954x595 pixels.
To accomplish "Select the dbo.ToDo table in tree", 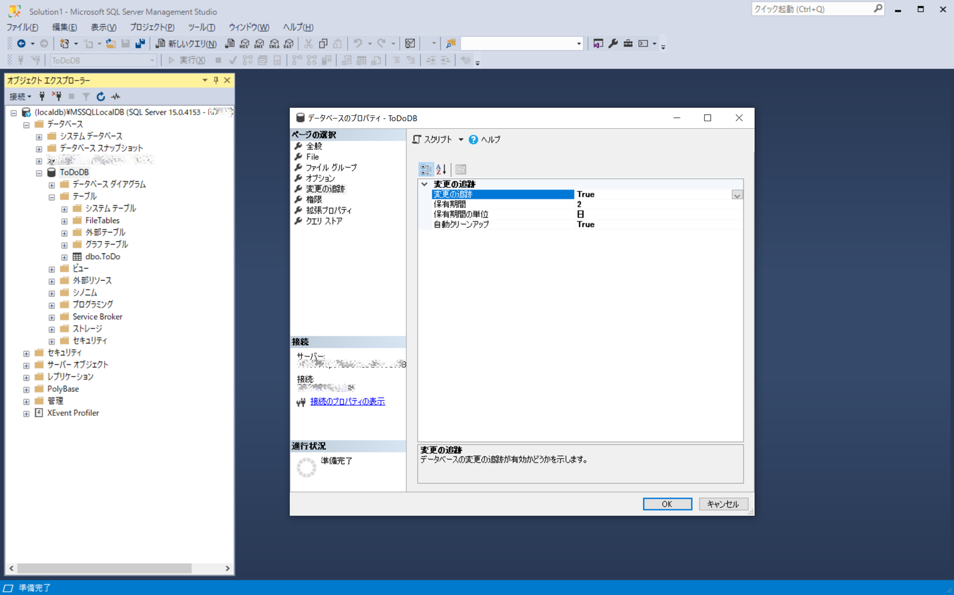I will [103, 257].
